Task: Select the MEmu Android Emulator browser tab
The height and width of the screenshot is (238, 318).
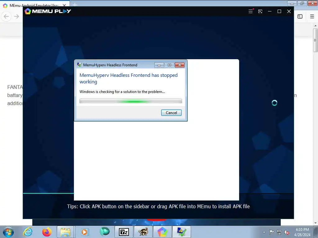Action: 35,5
